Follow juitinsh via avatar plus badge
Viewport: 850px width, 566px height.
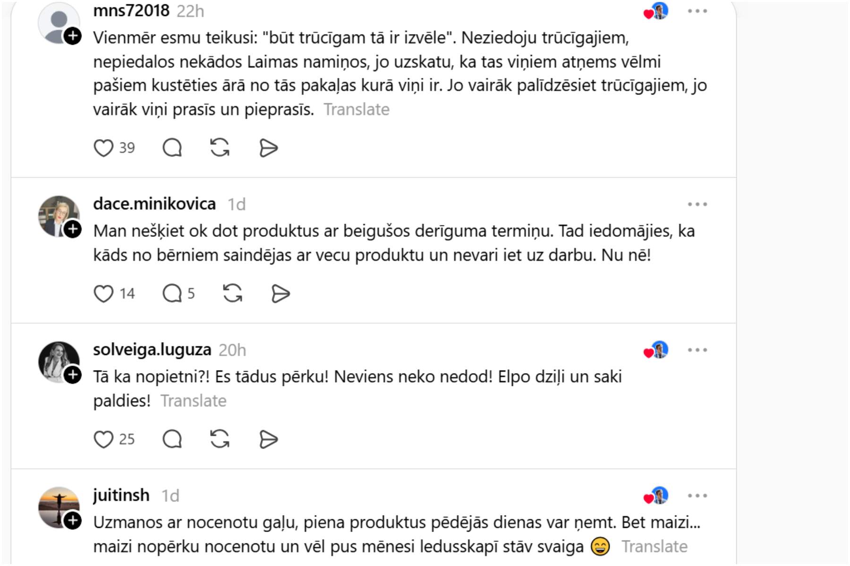(x=73, y=521)
